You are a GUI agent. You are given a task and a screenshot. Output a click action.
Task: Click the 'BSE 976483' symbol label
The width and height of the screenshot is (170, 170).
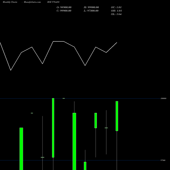pos(53,2)
